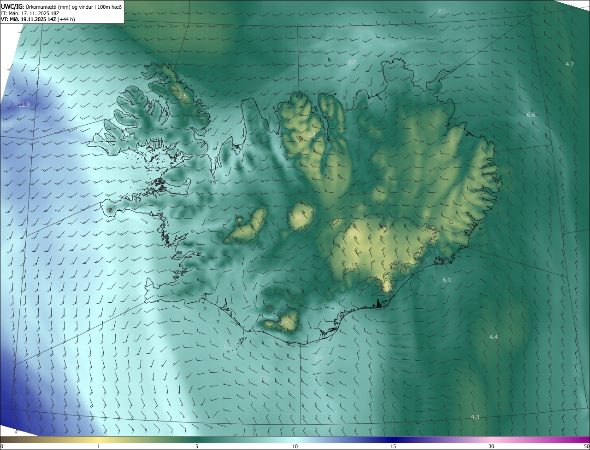The image size is (590, 450).
Task: Click the valid time "VT: Mið. 19.11.2025 14Z (+44 h)"
Action: [38, 20]
